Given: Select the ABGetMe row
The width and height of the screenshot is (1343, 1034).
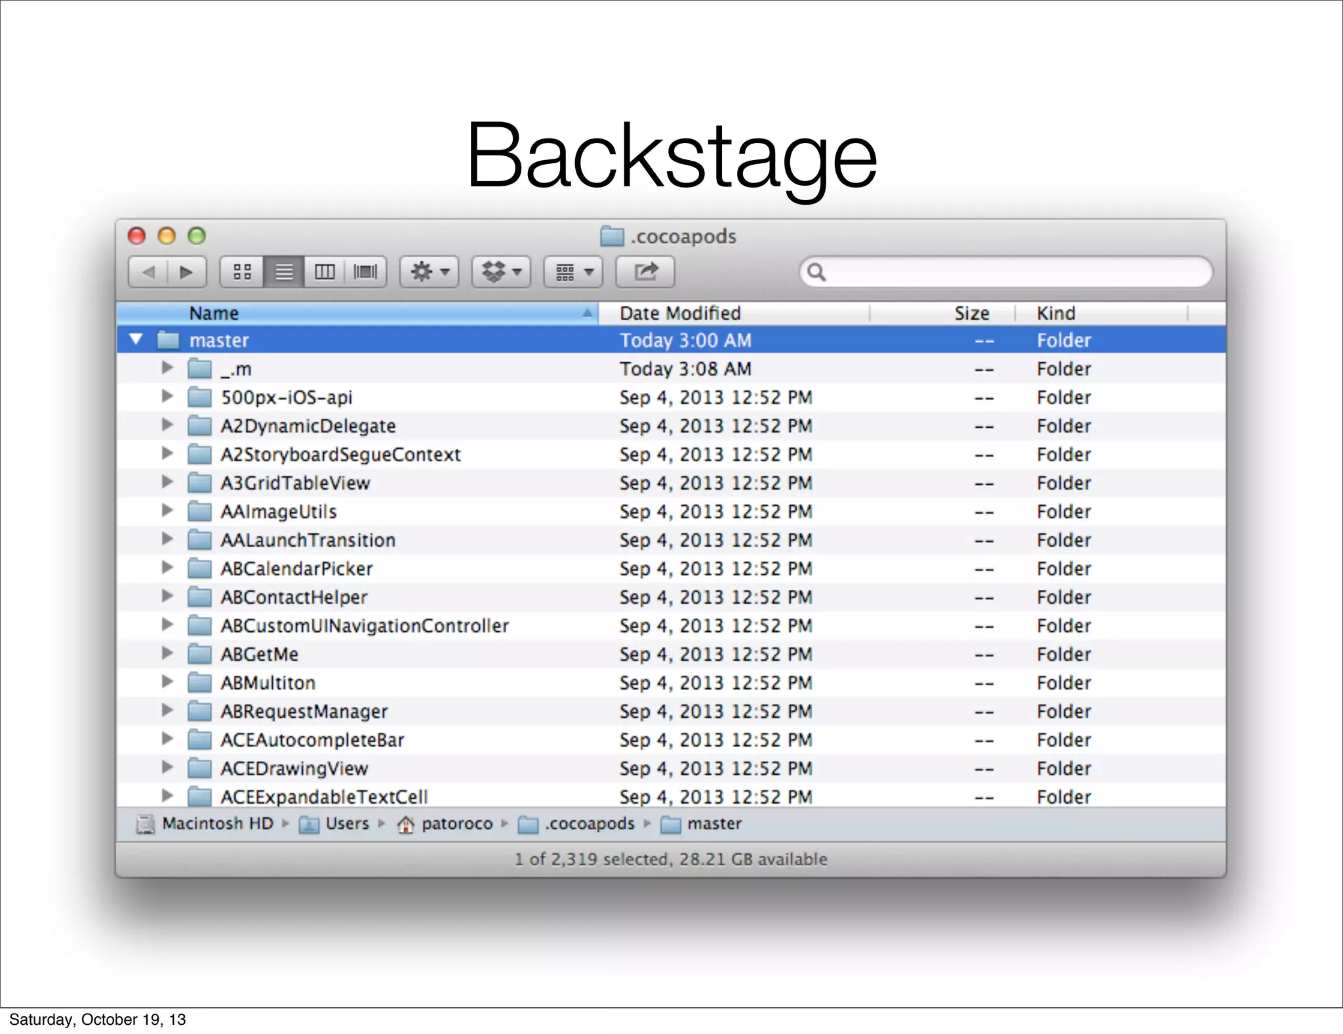Looking at the screenshot, I should point(671,654).
